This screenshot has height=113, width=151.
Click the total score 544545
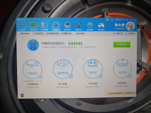[75, 44]
